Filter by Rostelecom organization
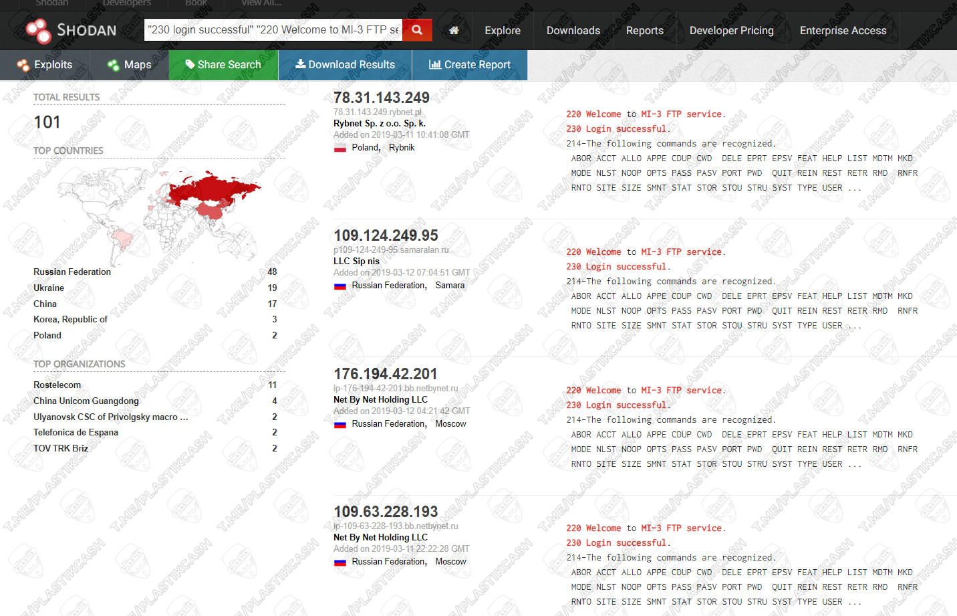 tap(57, 385)
